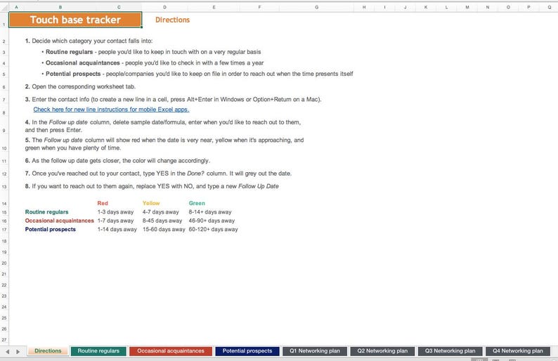Click the green 'Routine regulars' row label
Image resolution: width=558 pixels, height=361 pixels.
click(x=46, y=212)
